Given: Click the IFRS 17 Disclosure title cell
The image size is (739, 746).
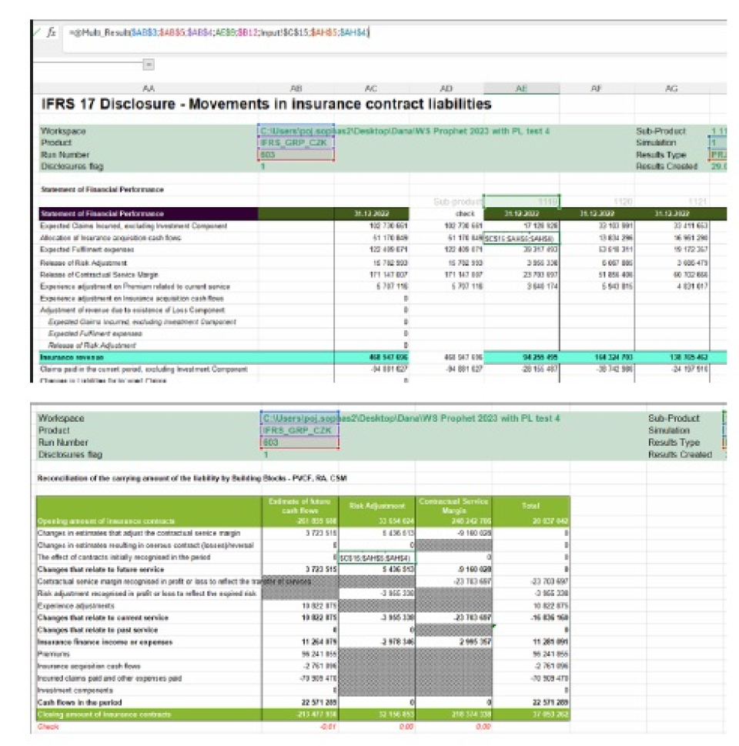Looking at the screenshot, I should point(266,104).
